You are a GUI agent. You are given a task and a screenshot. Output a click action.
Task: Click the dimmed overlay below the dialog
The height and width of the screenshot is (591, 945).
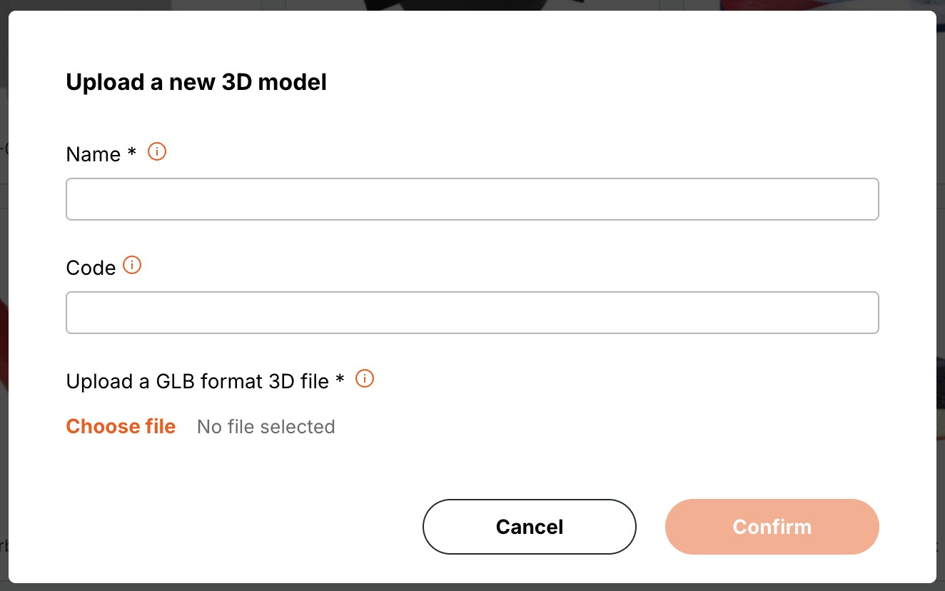pos(472,587)
